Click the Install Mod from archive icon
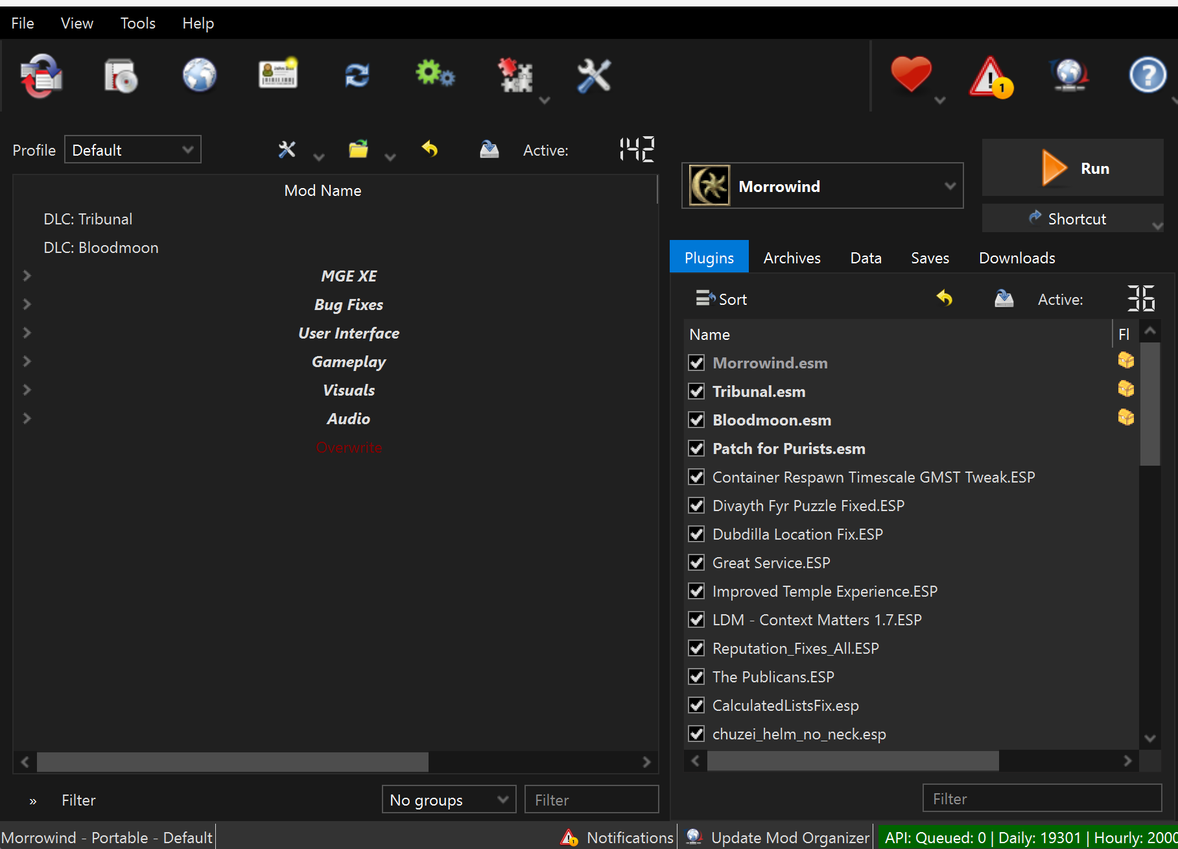The height and width of the screenshot is (849, 1178). pyautogui.click(x=41, y=76)
